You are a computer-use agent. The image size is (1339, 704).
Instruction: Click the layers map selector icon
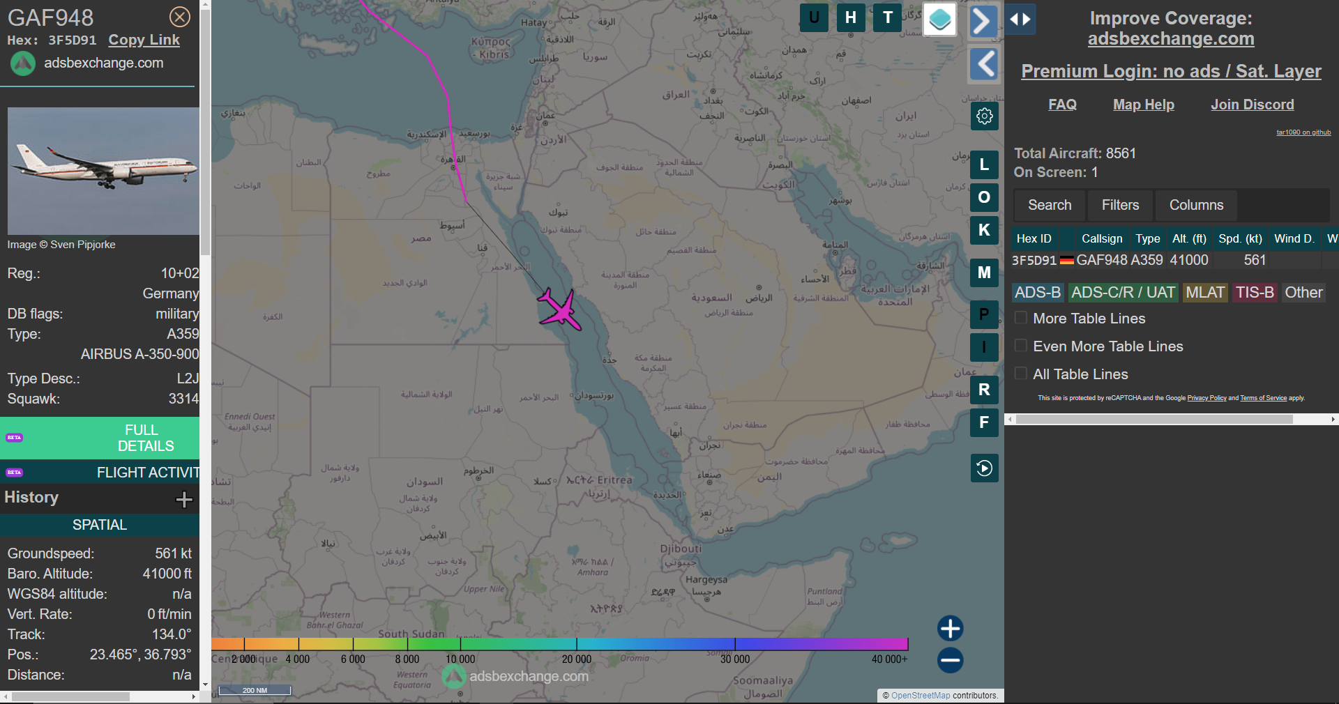tap(939, 19)
